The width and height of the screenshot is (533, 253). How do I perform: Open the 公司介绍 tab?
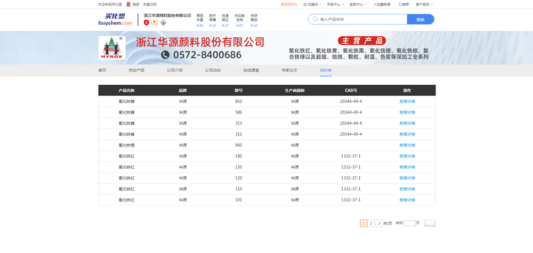[x=175, y=70]
